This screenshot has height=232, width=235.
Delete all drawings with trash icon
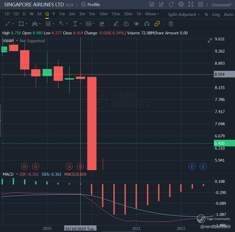pos(171,24)
